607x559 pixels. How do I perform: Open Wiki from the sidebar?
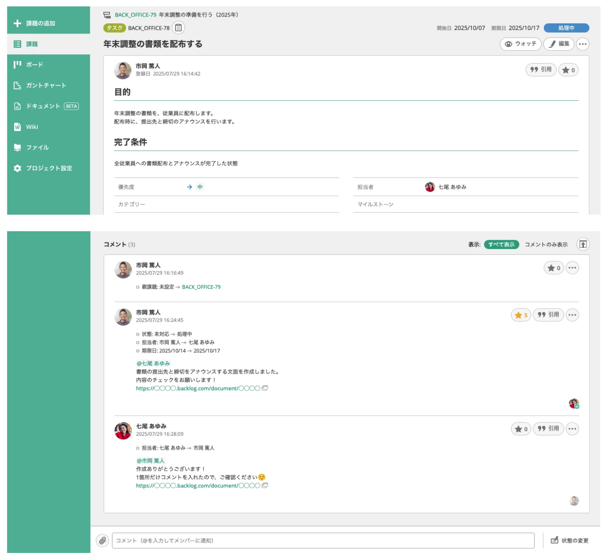click(x=48, y=127)
